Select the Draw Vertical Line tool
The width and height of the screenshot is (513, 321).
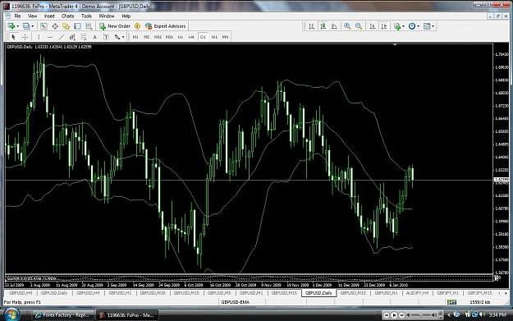(39, 37)
